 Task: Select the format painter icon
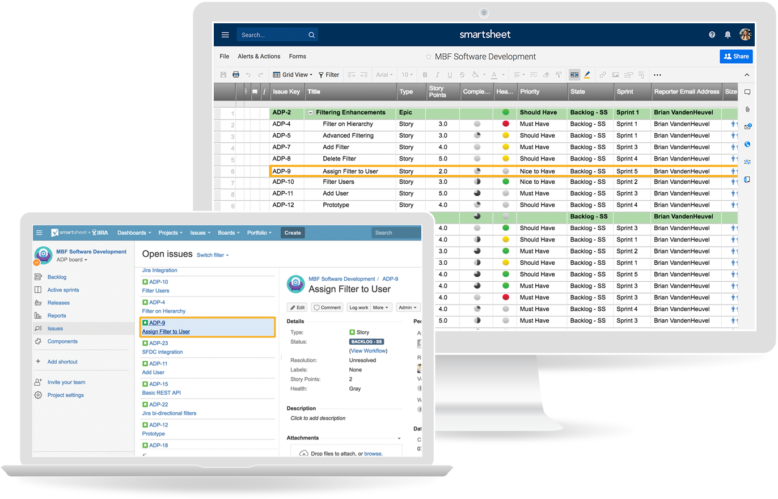pyautogui.click(x=559, y=74)
